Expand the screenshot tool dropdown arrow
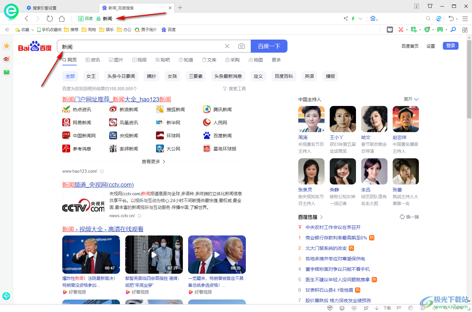The width and height of the screenshot is (472, 312). 407,30
